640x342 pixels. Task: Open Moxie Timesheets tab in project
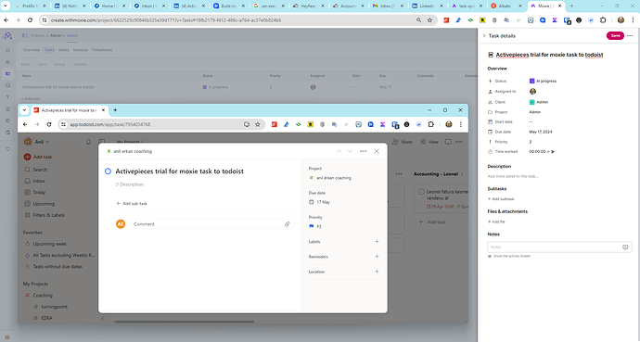[x=102, y=50]
